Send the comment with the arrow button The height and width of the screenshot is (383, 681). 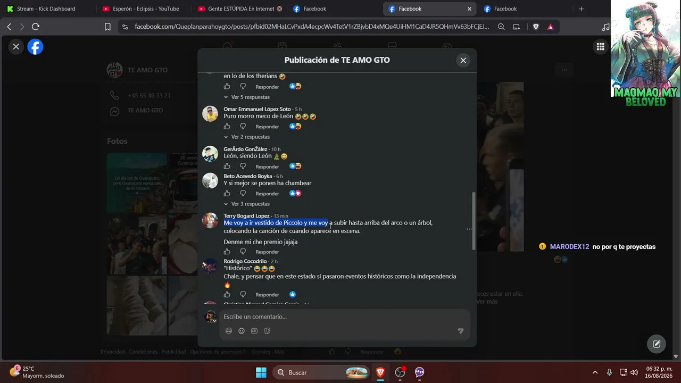point(461,331)
